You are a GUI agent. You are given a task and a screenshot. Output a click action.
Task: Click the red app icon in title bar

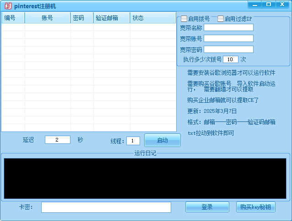click(8, 6)
